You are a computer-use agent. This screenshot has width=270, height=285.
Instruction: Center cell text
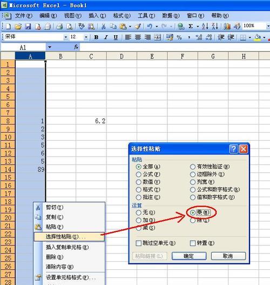coord(138,37)
